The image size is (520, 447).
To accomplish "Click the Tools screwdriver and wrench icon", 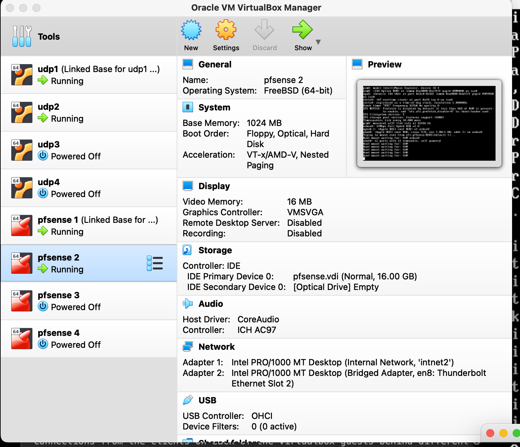I will pyautogui.click(x=22, y=36).
